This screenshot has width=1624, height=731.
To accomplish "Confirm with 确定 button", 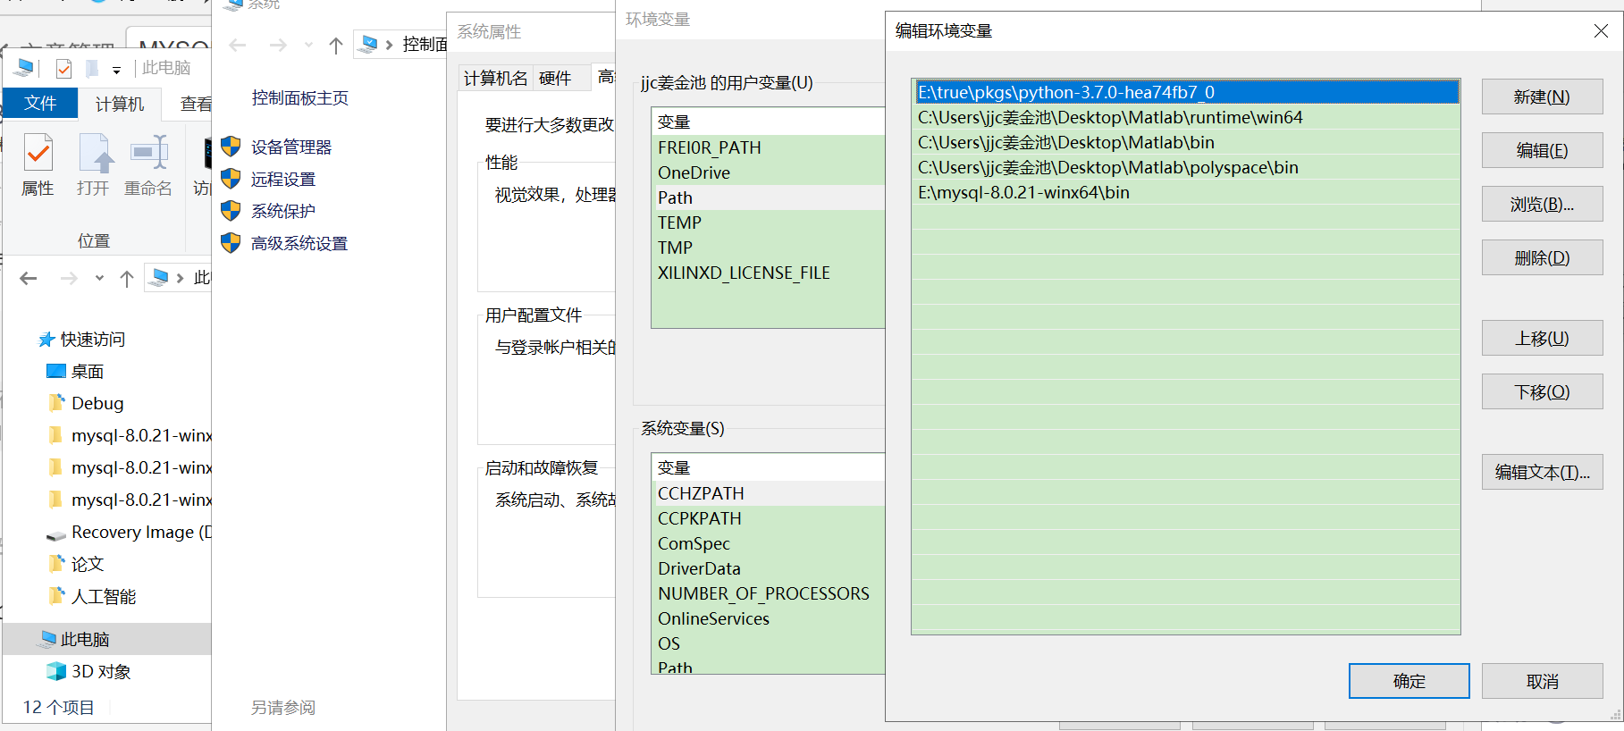I will (x=1409, y=681).
